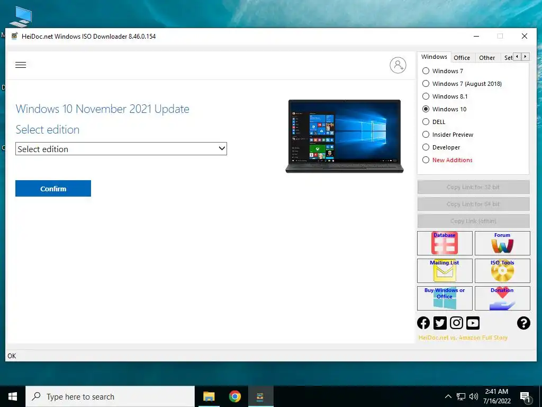Expand the Select edition dropdown
This screenshot has height=407, width=542.
[x=121, y=149]
